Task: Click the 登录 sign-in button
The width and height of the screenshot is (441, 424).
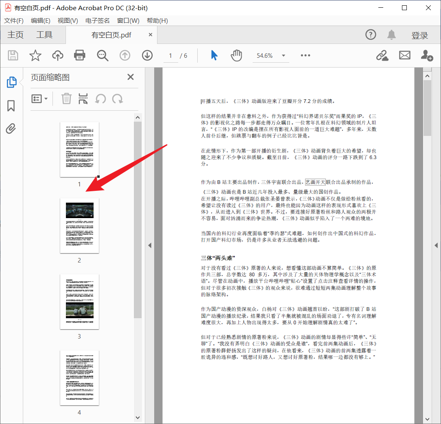Action: click(x=420, y=35)
